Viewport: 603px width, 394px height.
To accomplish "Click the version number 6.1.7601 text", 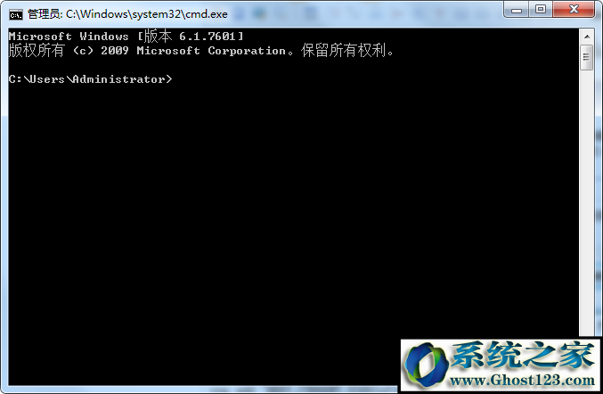I will (208, 37).
